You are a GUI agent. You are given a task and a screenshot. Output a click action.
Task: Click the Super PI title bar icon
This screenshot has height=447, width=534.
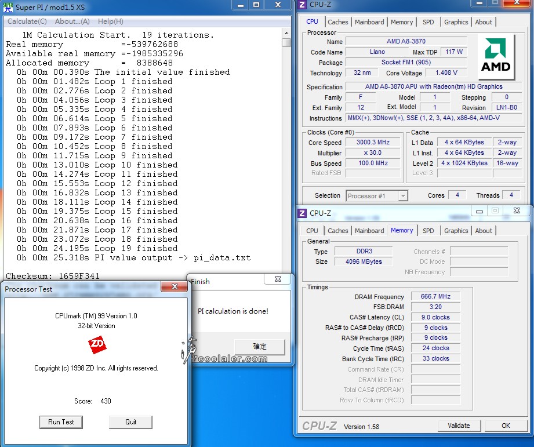pos(8,7)
